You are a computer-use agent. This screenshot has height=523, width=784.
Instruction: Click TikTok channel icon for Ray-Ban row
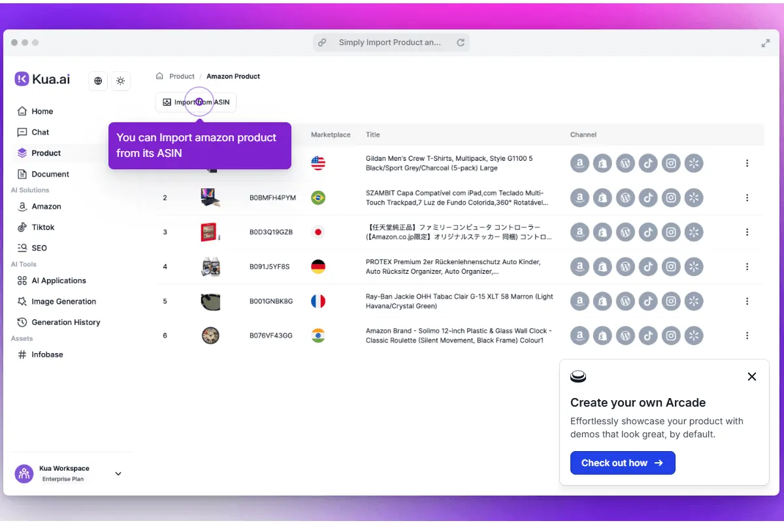click(x=648, y=301)
